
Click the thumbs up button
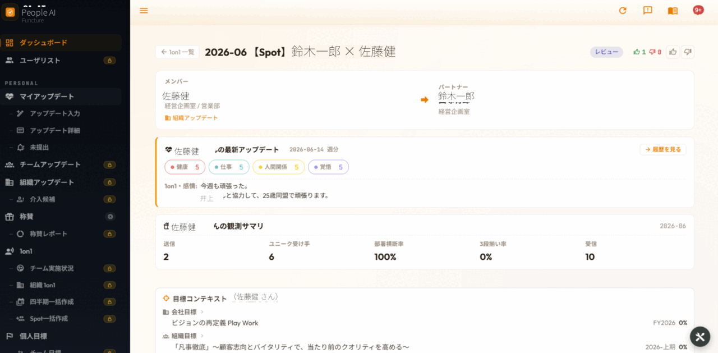pos(673,52)
